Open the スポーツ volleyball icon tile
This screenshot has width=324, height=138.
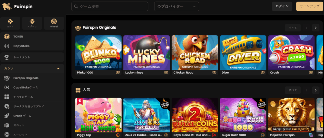pyautogui.click(x=32, y=23)
